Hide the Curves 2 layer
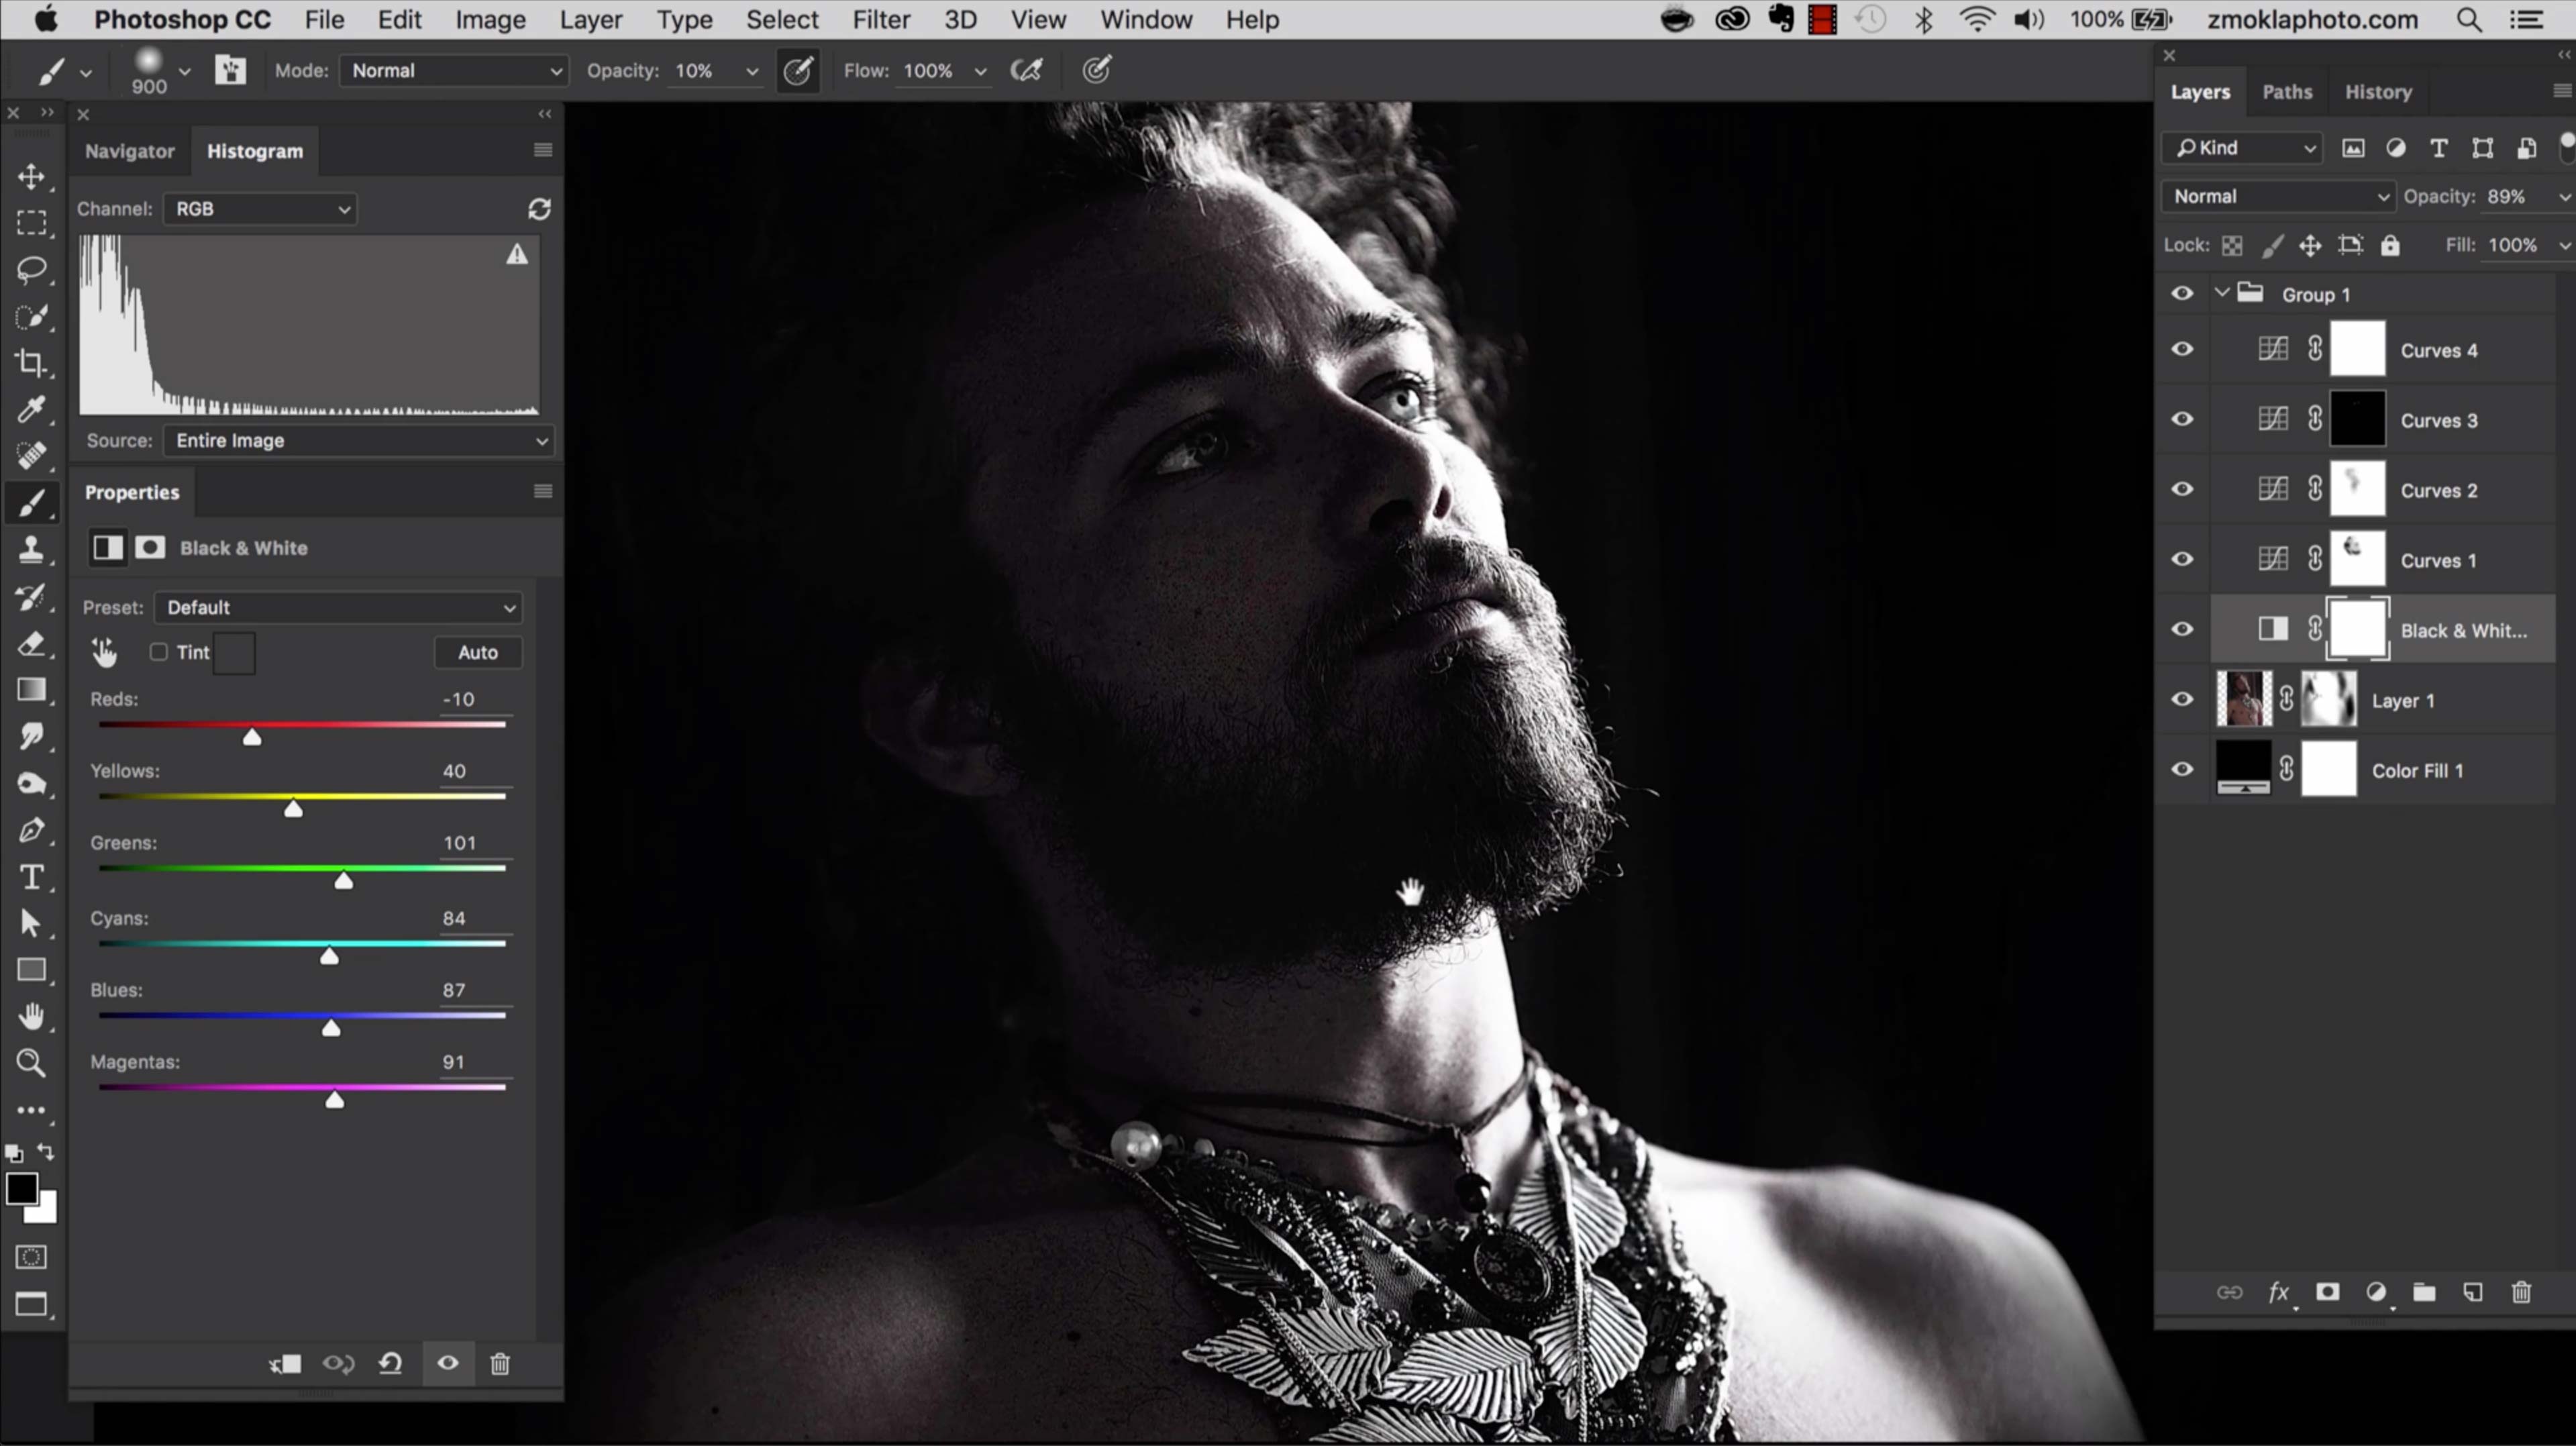This screenshot has height=1446, width=2576. (x=2182, y=490)
